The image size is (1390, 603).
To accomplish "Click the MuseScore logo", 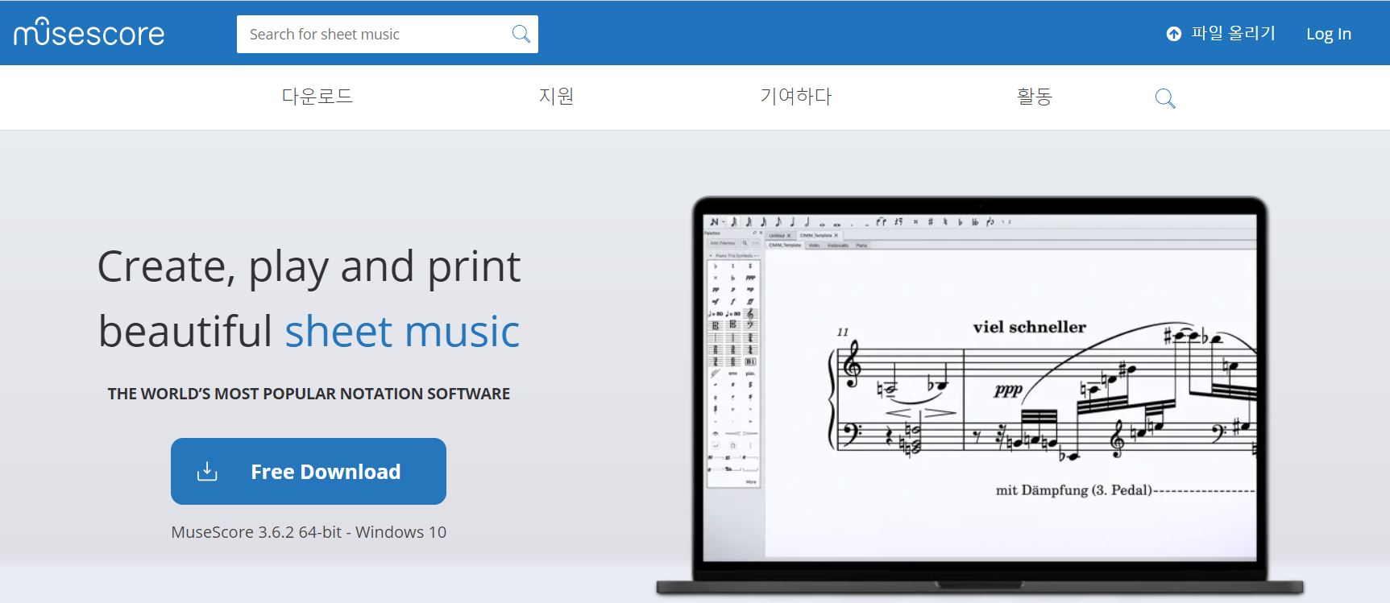I will pos(89,33).
